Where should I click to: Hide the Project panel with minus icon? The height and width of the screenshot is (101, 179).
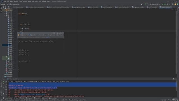11,7
